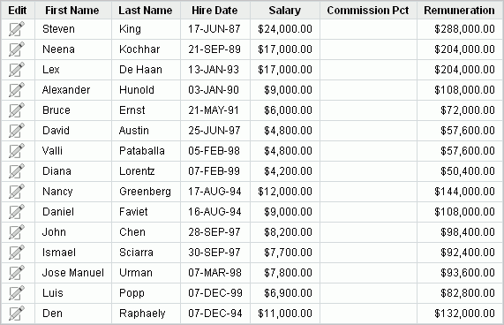Sort by Last Name column header
Screen dimensions: 504x325
tap(146, 11)
